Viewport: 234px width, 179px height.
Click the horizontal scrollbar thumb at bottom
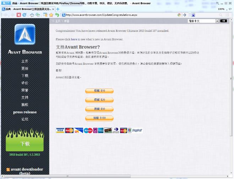(67, 176)
